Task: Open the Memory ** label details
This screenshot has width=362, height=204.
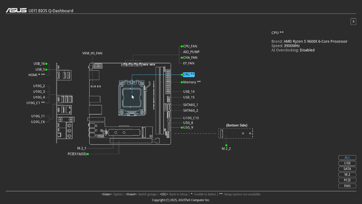Action: point(192,82)
